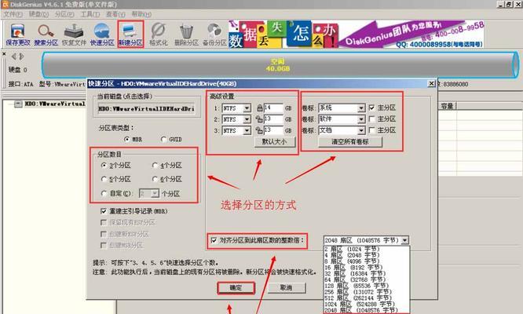Select 16 扇区 (8192 字节) in the list
The height and width of the screenshot is (314, 523).
[366, 268]
